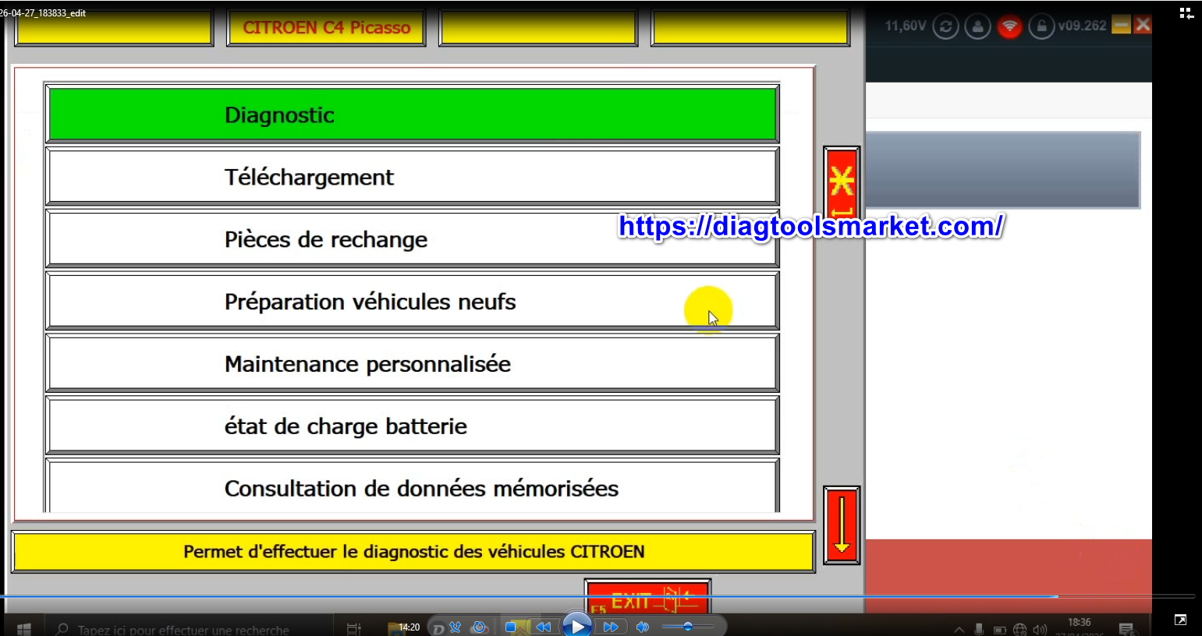
Task: Click the red asterisk validate button
Action: tap(842, 183)
